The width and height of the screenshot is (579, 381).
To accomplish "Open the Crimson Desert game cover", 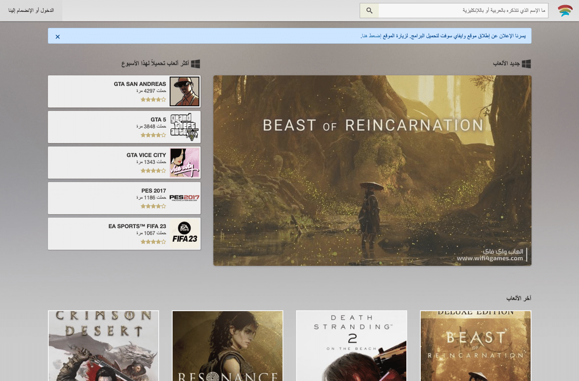I will (103, 346).
